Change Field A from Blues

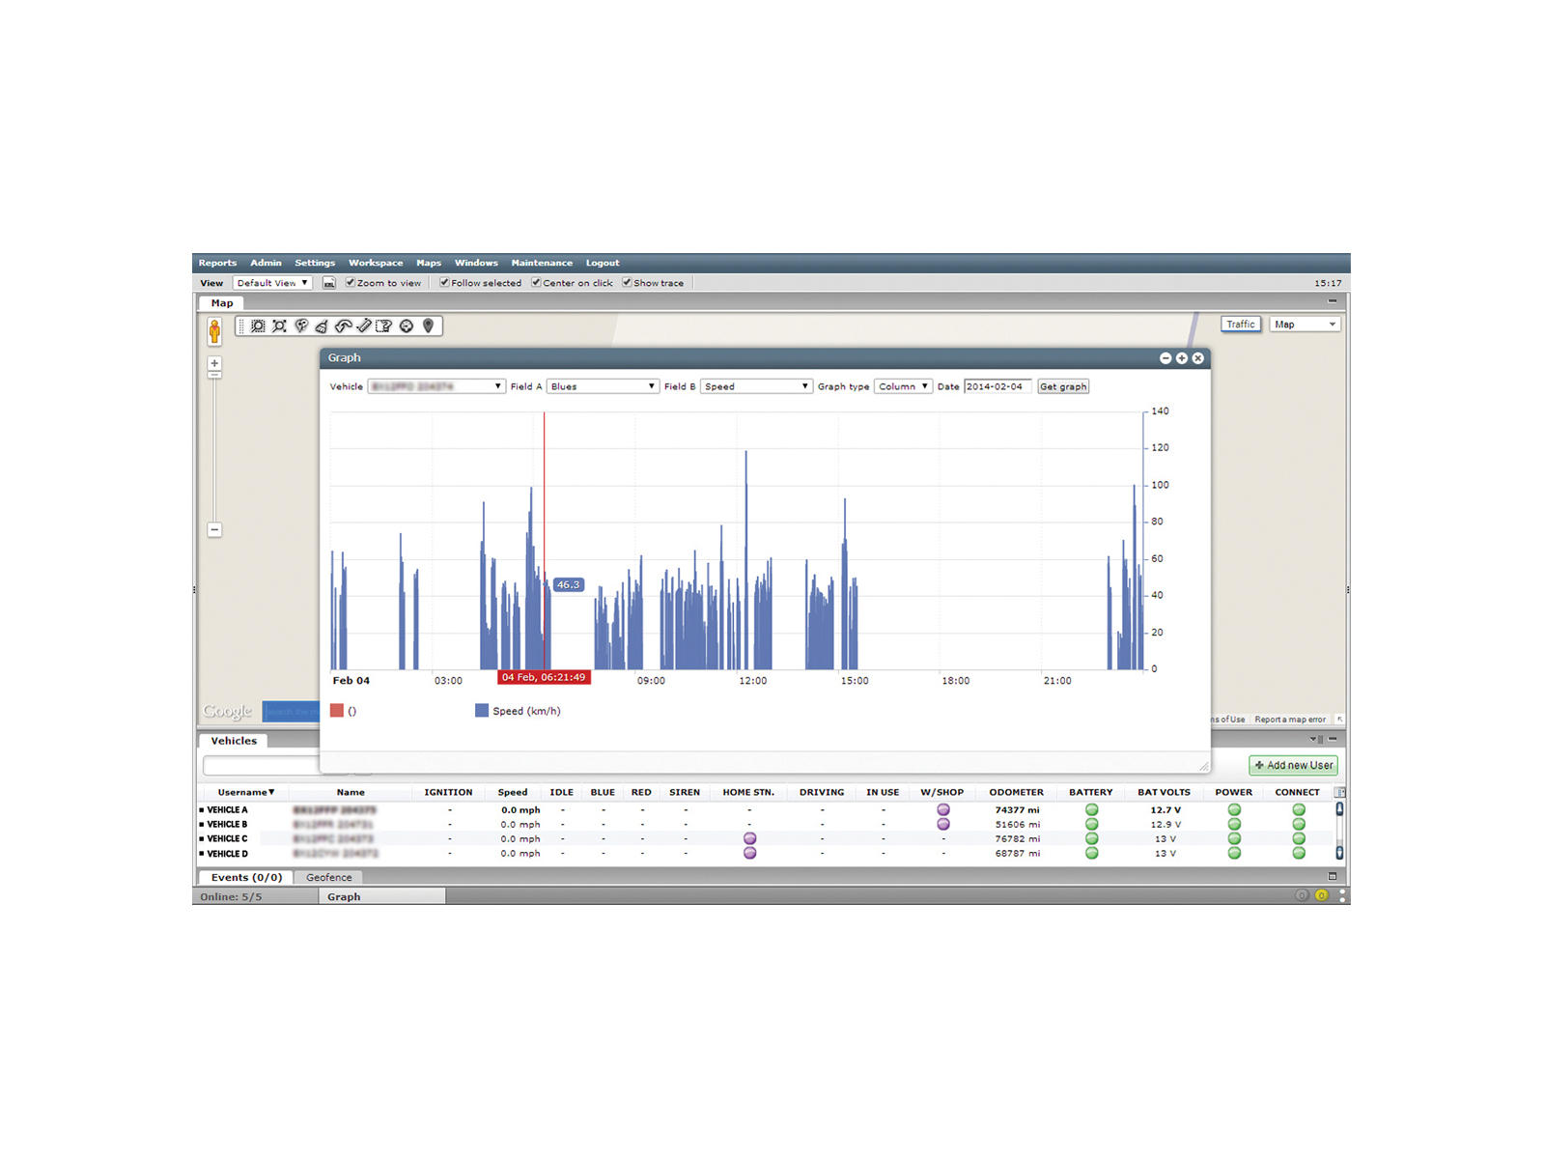coord(603,386)
